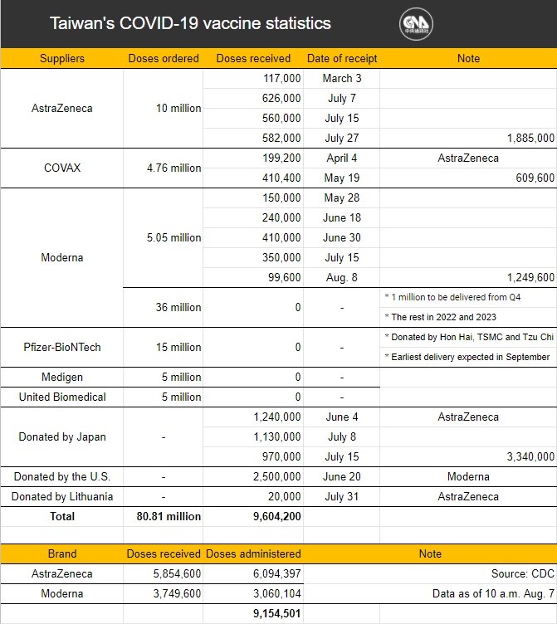Image resolution: width=557 pixels, height=624 pixels.
Task: Click the "Donated by the U.S." cell
Action: (x=62, y=477)
